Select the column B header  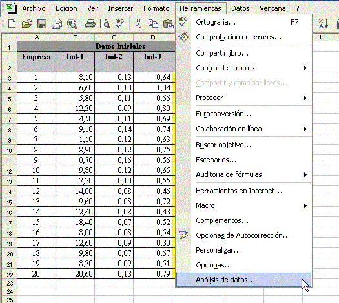(76, 37)
